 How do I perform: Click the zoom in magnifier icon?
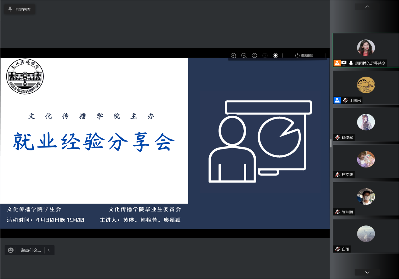[x=233, y=55]
